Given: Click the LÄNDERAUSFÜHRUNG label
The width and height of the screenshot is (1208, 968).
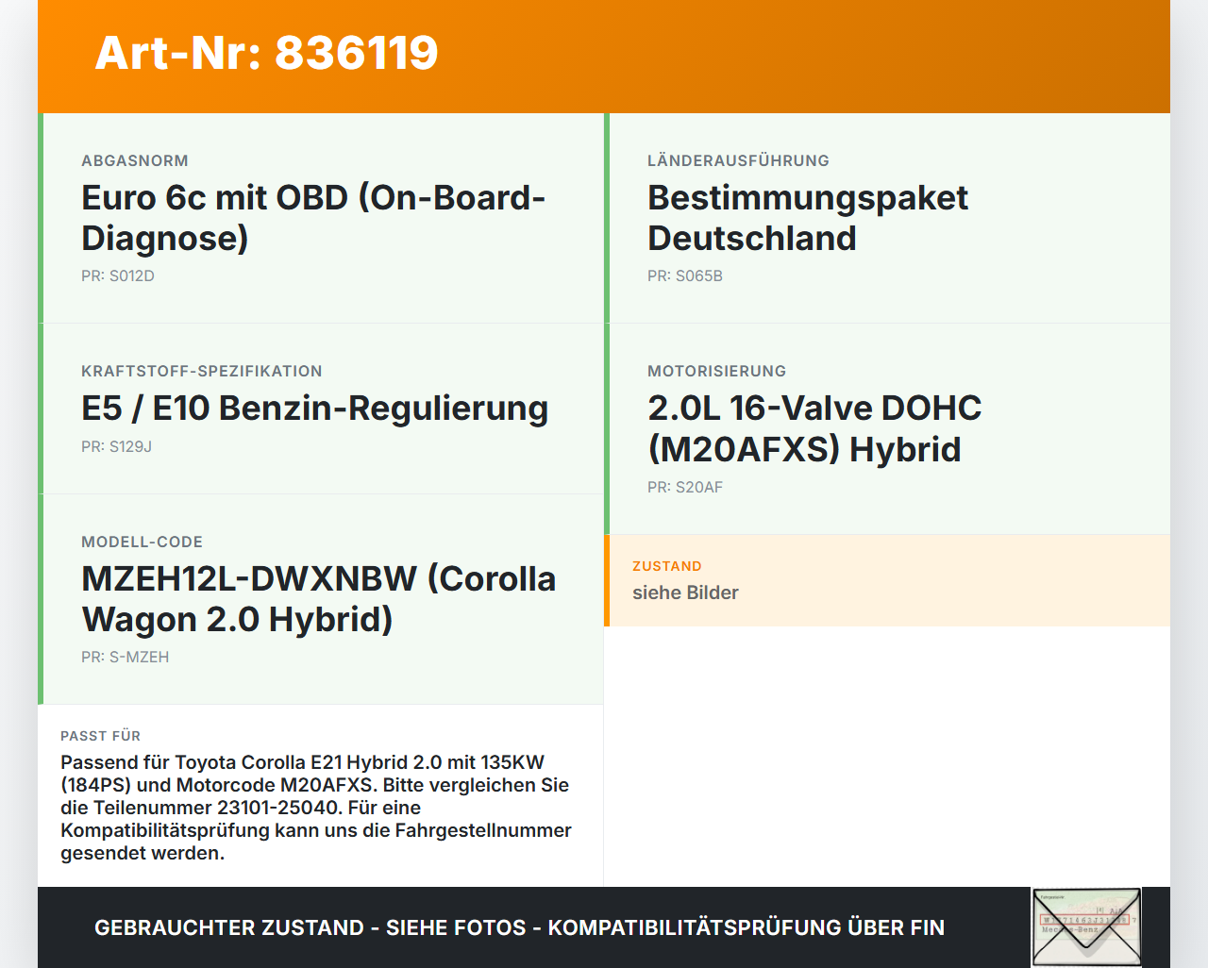Looking at the screenshot, I should coord(738,161).
